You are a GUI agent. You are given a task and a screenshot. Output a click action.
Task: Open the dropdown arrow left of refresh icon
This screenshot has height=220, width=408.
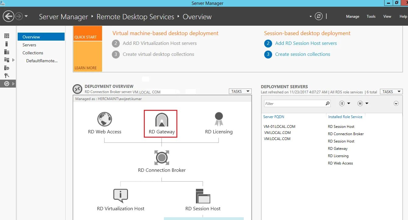[x=310, y=16]
